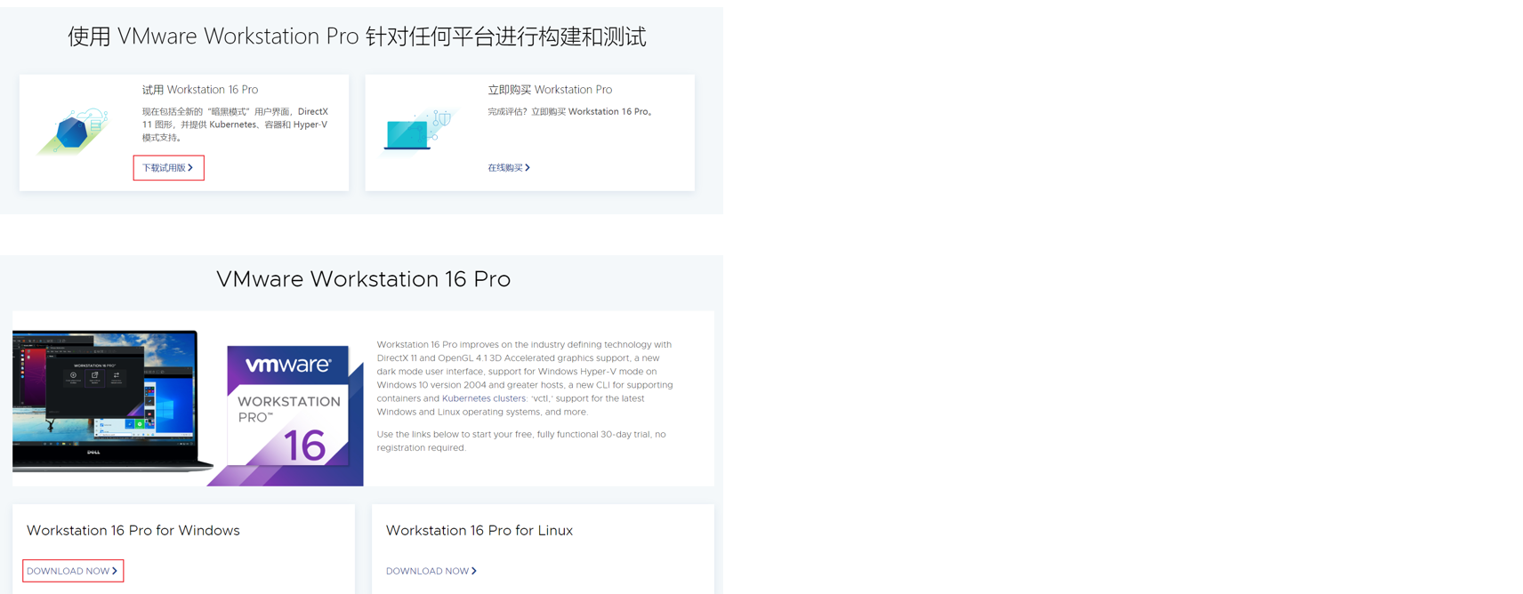Select the Workstation 16 Pro for Linux heading
Image resolution: width=1523 pixels, height=594 pixels.
click(x=479, y=531)
